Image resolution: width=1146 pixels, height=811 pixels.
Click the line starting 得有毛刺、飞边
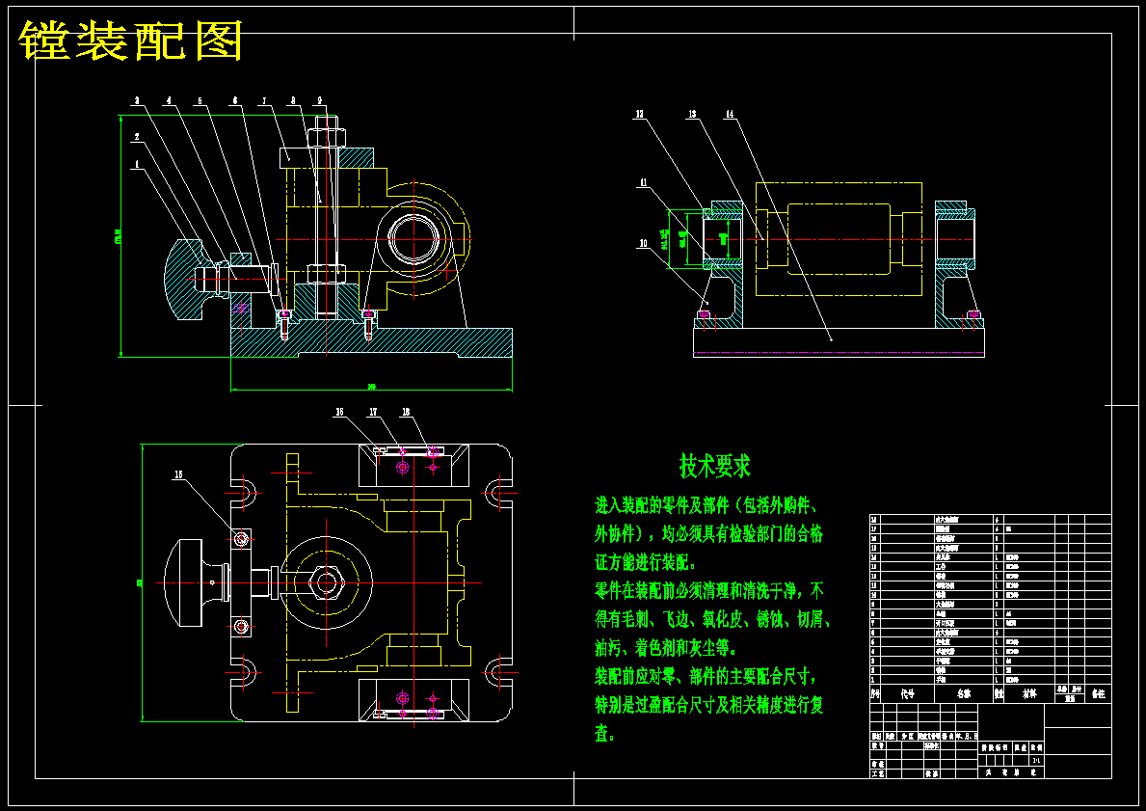pyautogui.click(x=712, y=619)
